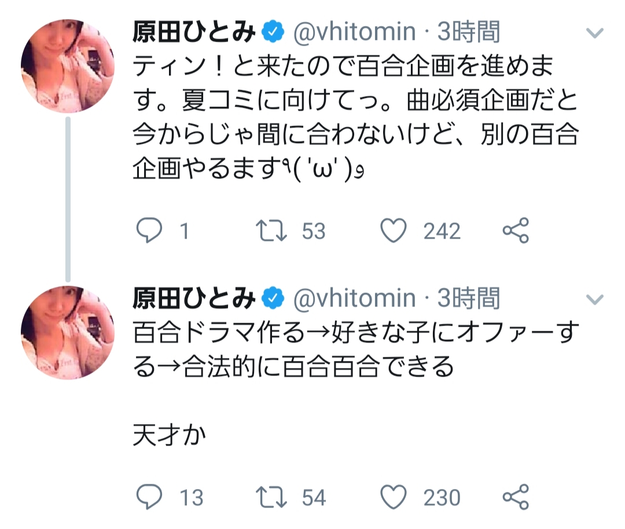The image size is (625, 529).
Task: Reply to the tweet with 242 likes
Action: [149, 231]
